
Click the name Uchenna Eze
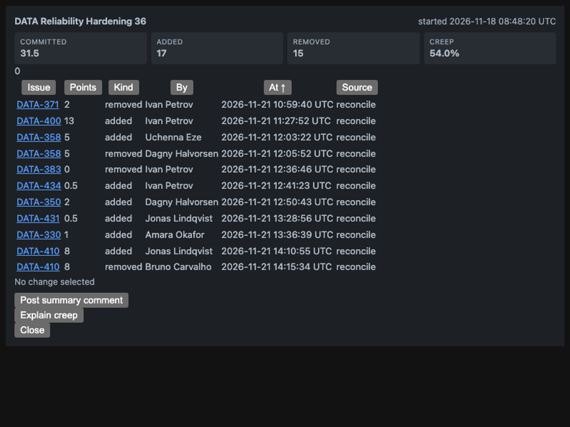coord(173,137)
